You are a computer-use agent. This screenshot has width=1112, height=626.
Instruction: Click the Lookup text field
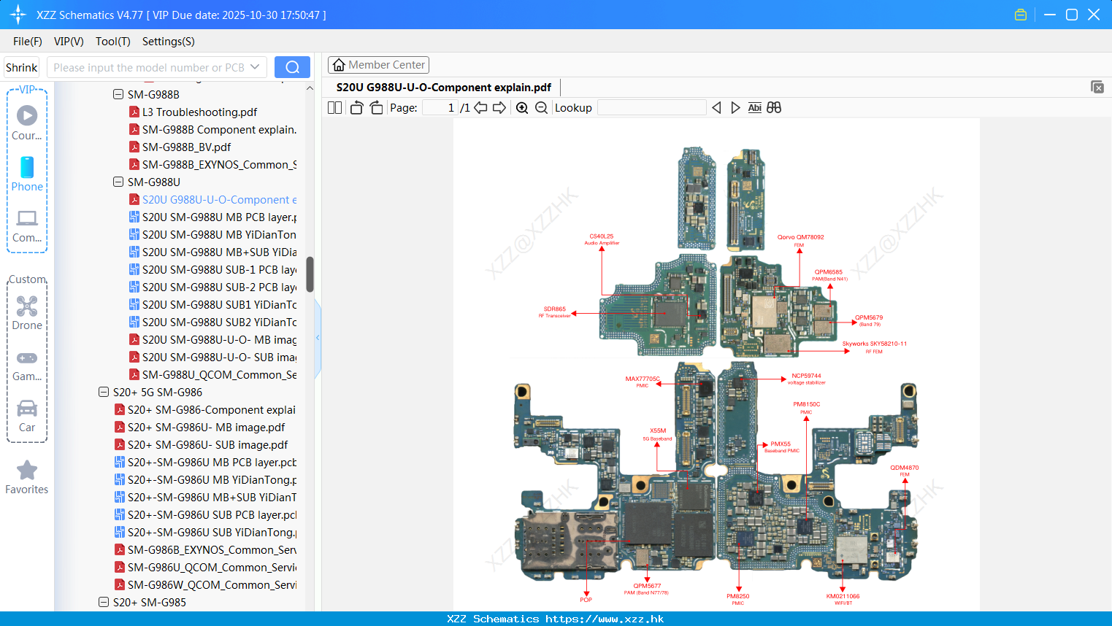(652, 108)
